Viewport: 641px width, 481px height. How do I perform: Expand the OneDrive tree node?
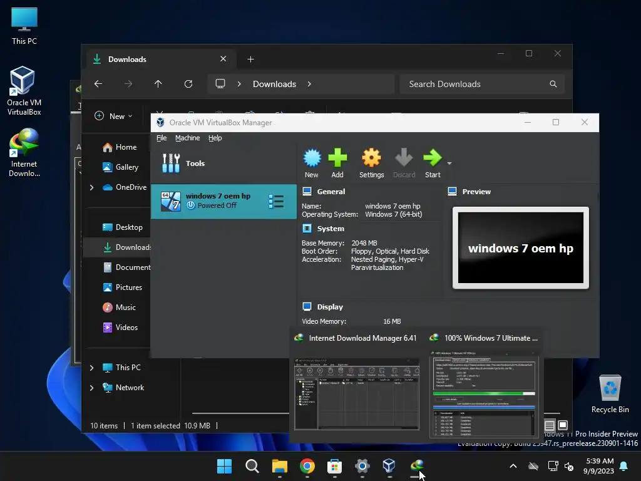pos(91,187)
